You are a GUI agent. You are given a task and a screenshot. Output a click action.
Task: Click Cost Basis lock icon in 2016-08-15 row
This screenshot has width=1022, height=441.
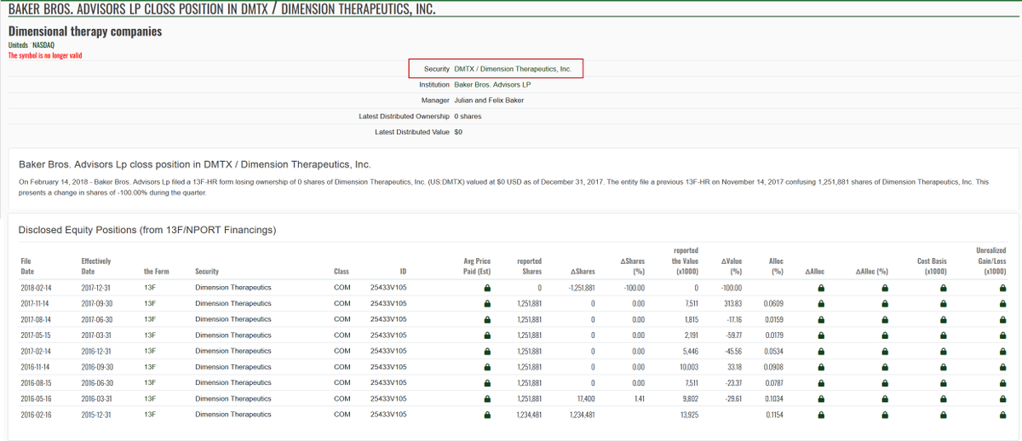[x=943, y=383]
